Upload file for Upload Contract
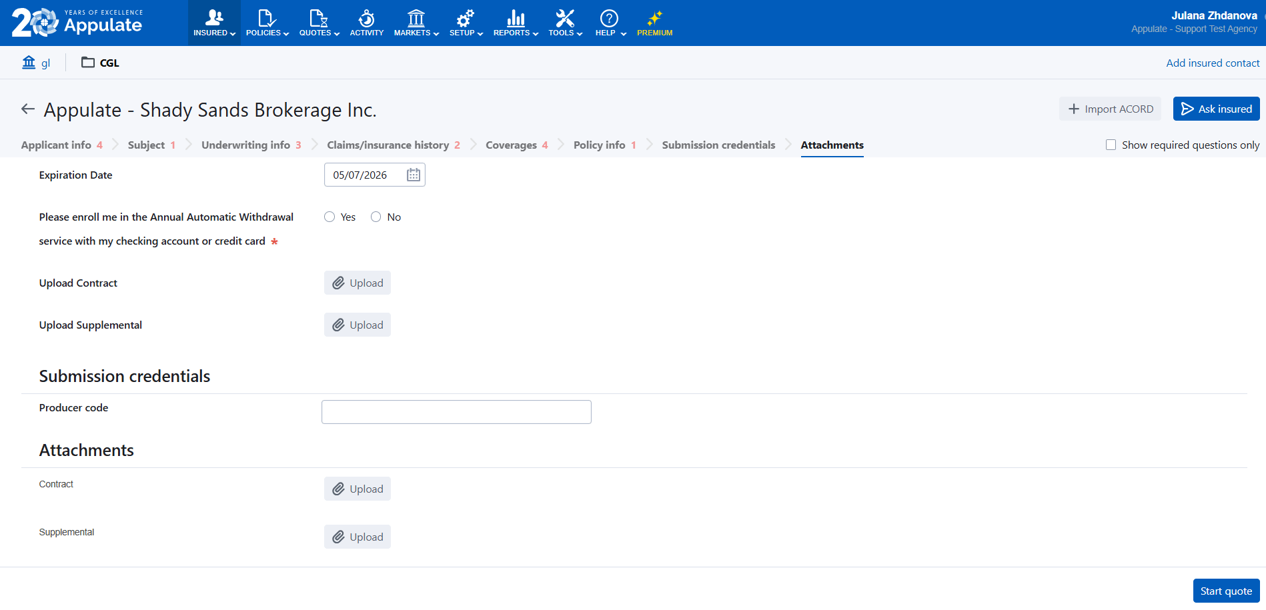This screenshot has width=1266, height=610. tap(358, 283)
